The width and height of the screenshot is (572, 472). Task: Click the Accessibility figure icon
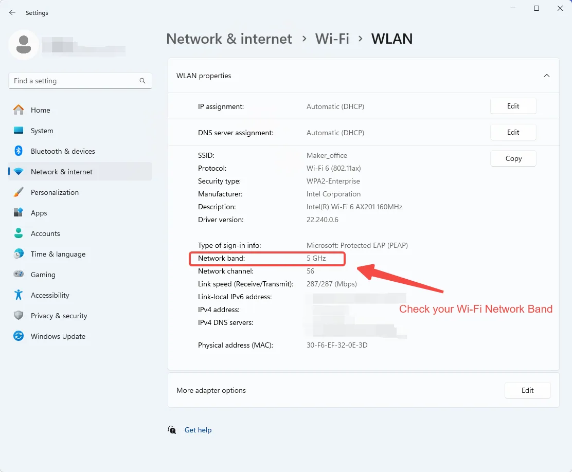(18, 295)
